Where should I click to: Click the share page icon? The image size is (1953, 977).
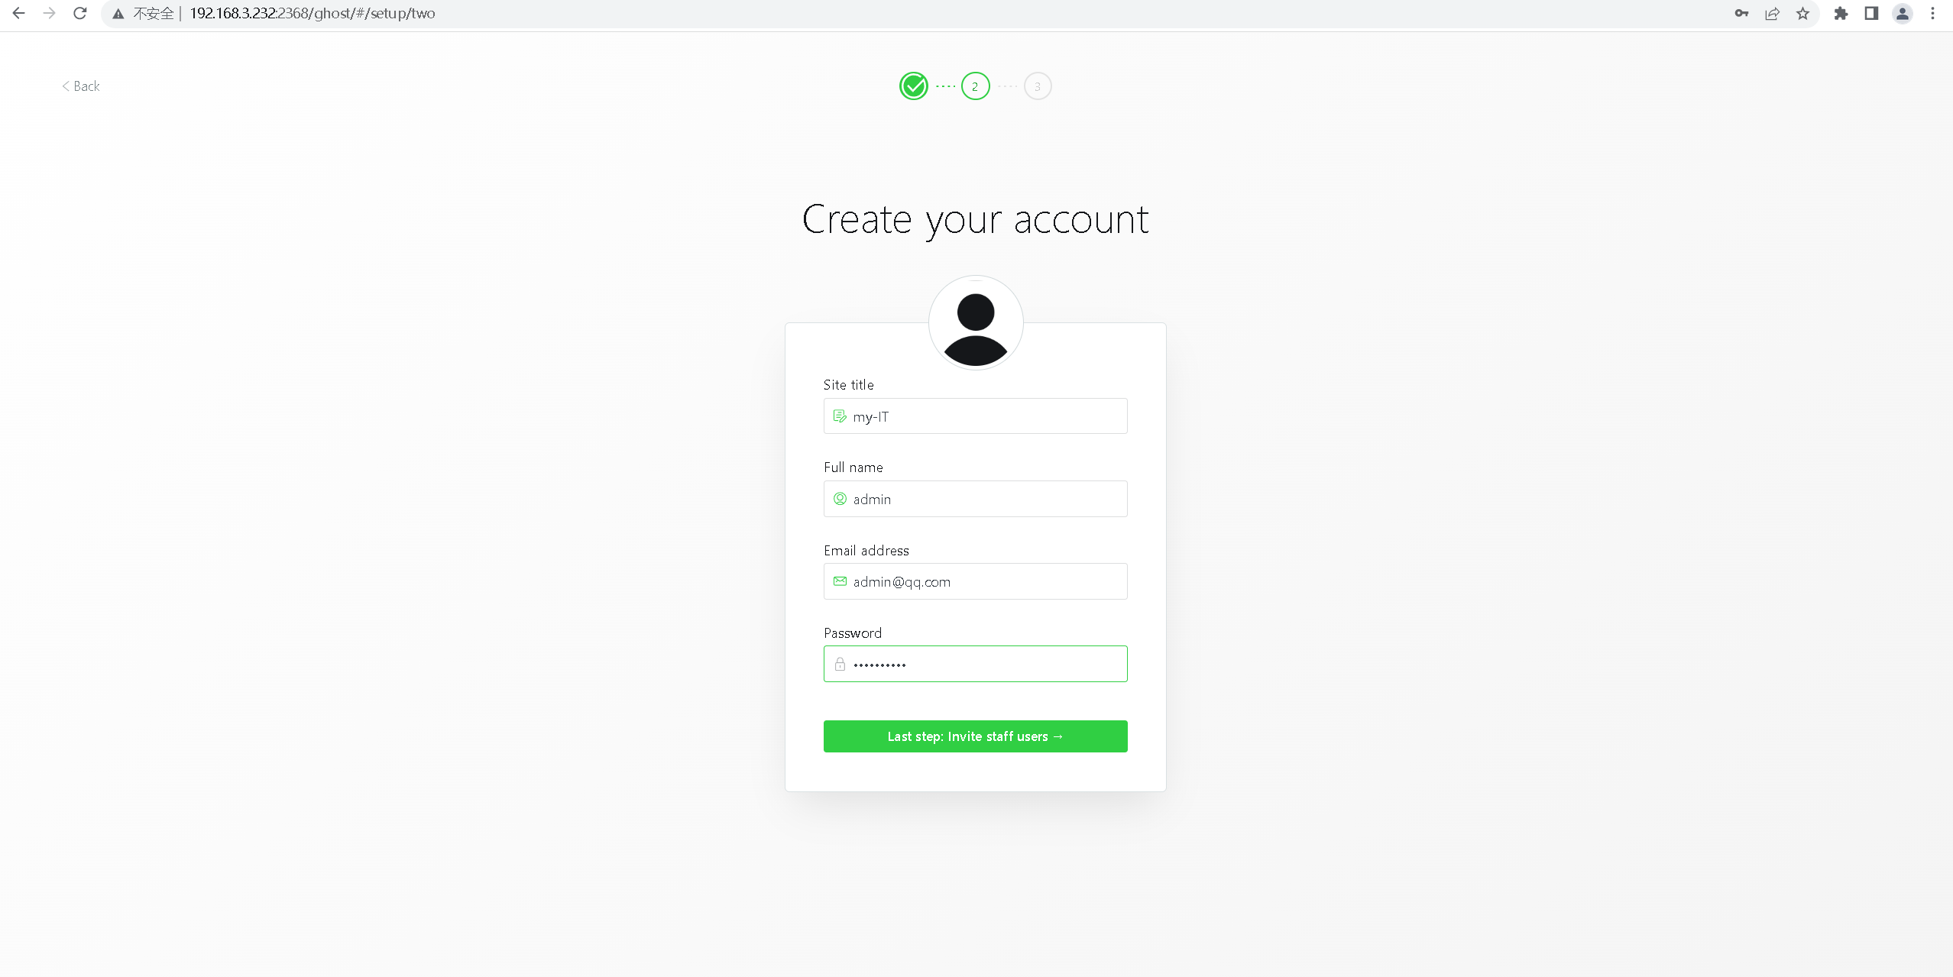point(1772,13)
